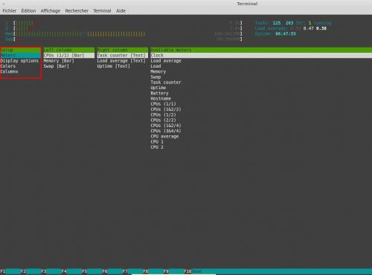Select Load average [Text] in Right column
The image size is (372, 275).
tap(122, 61)
